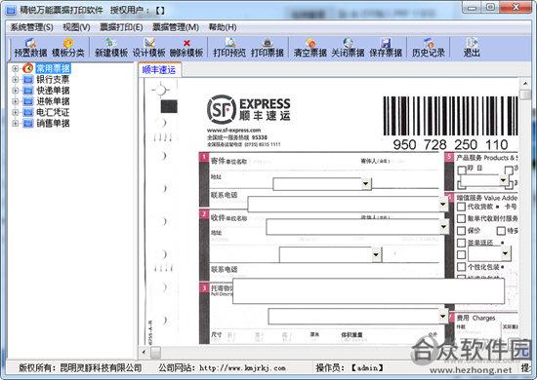
Task: Expand the 电汇凭证 tree node
Action: pyautogui.click(x=15, y=112)
